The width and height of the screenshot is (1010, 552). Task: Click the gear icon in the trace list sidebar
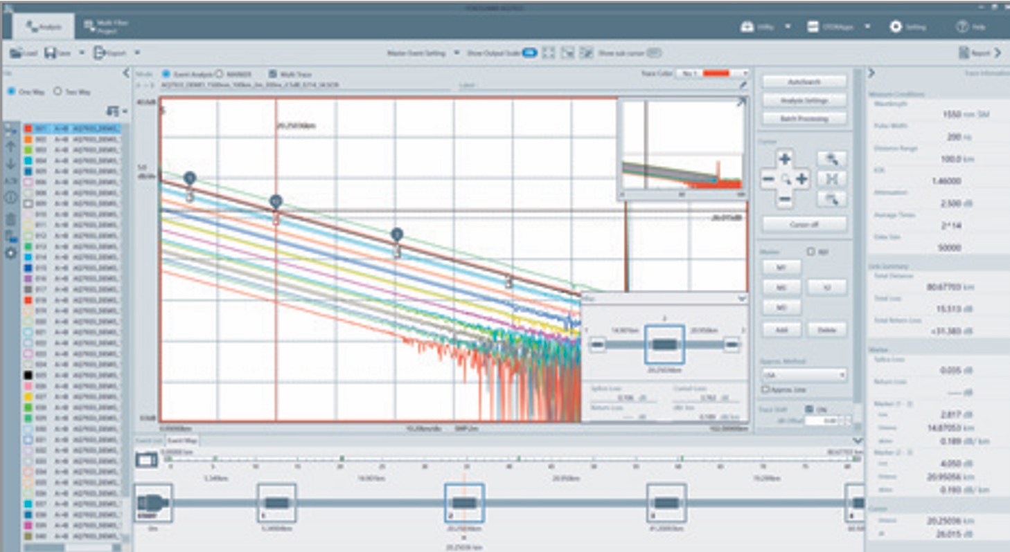point(10,252)
